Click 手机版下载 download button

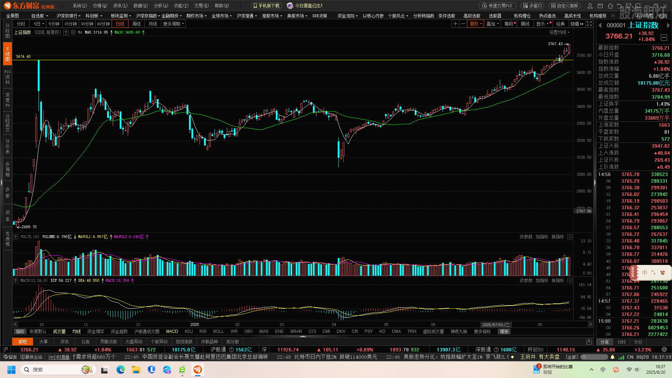(266, 6)
